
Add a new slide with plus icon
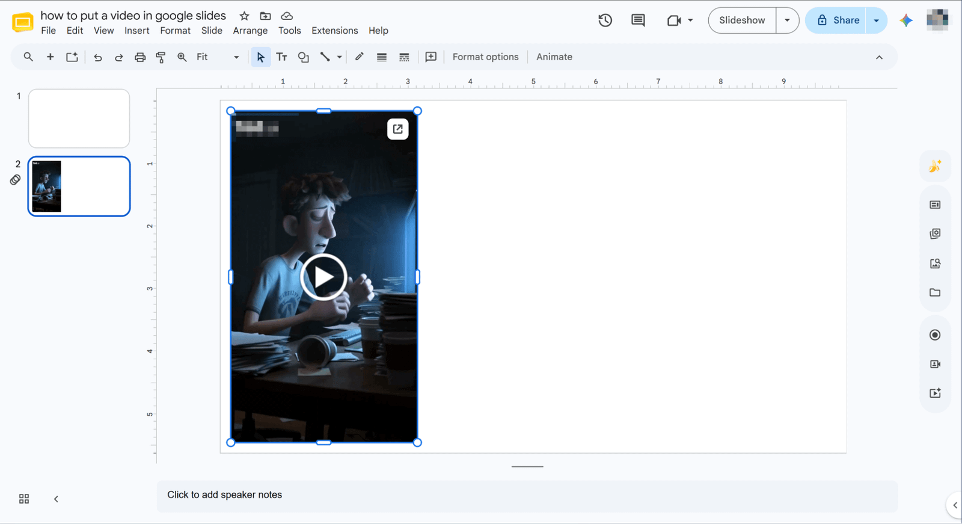51,57
